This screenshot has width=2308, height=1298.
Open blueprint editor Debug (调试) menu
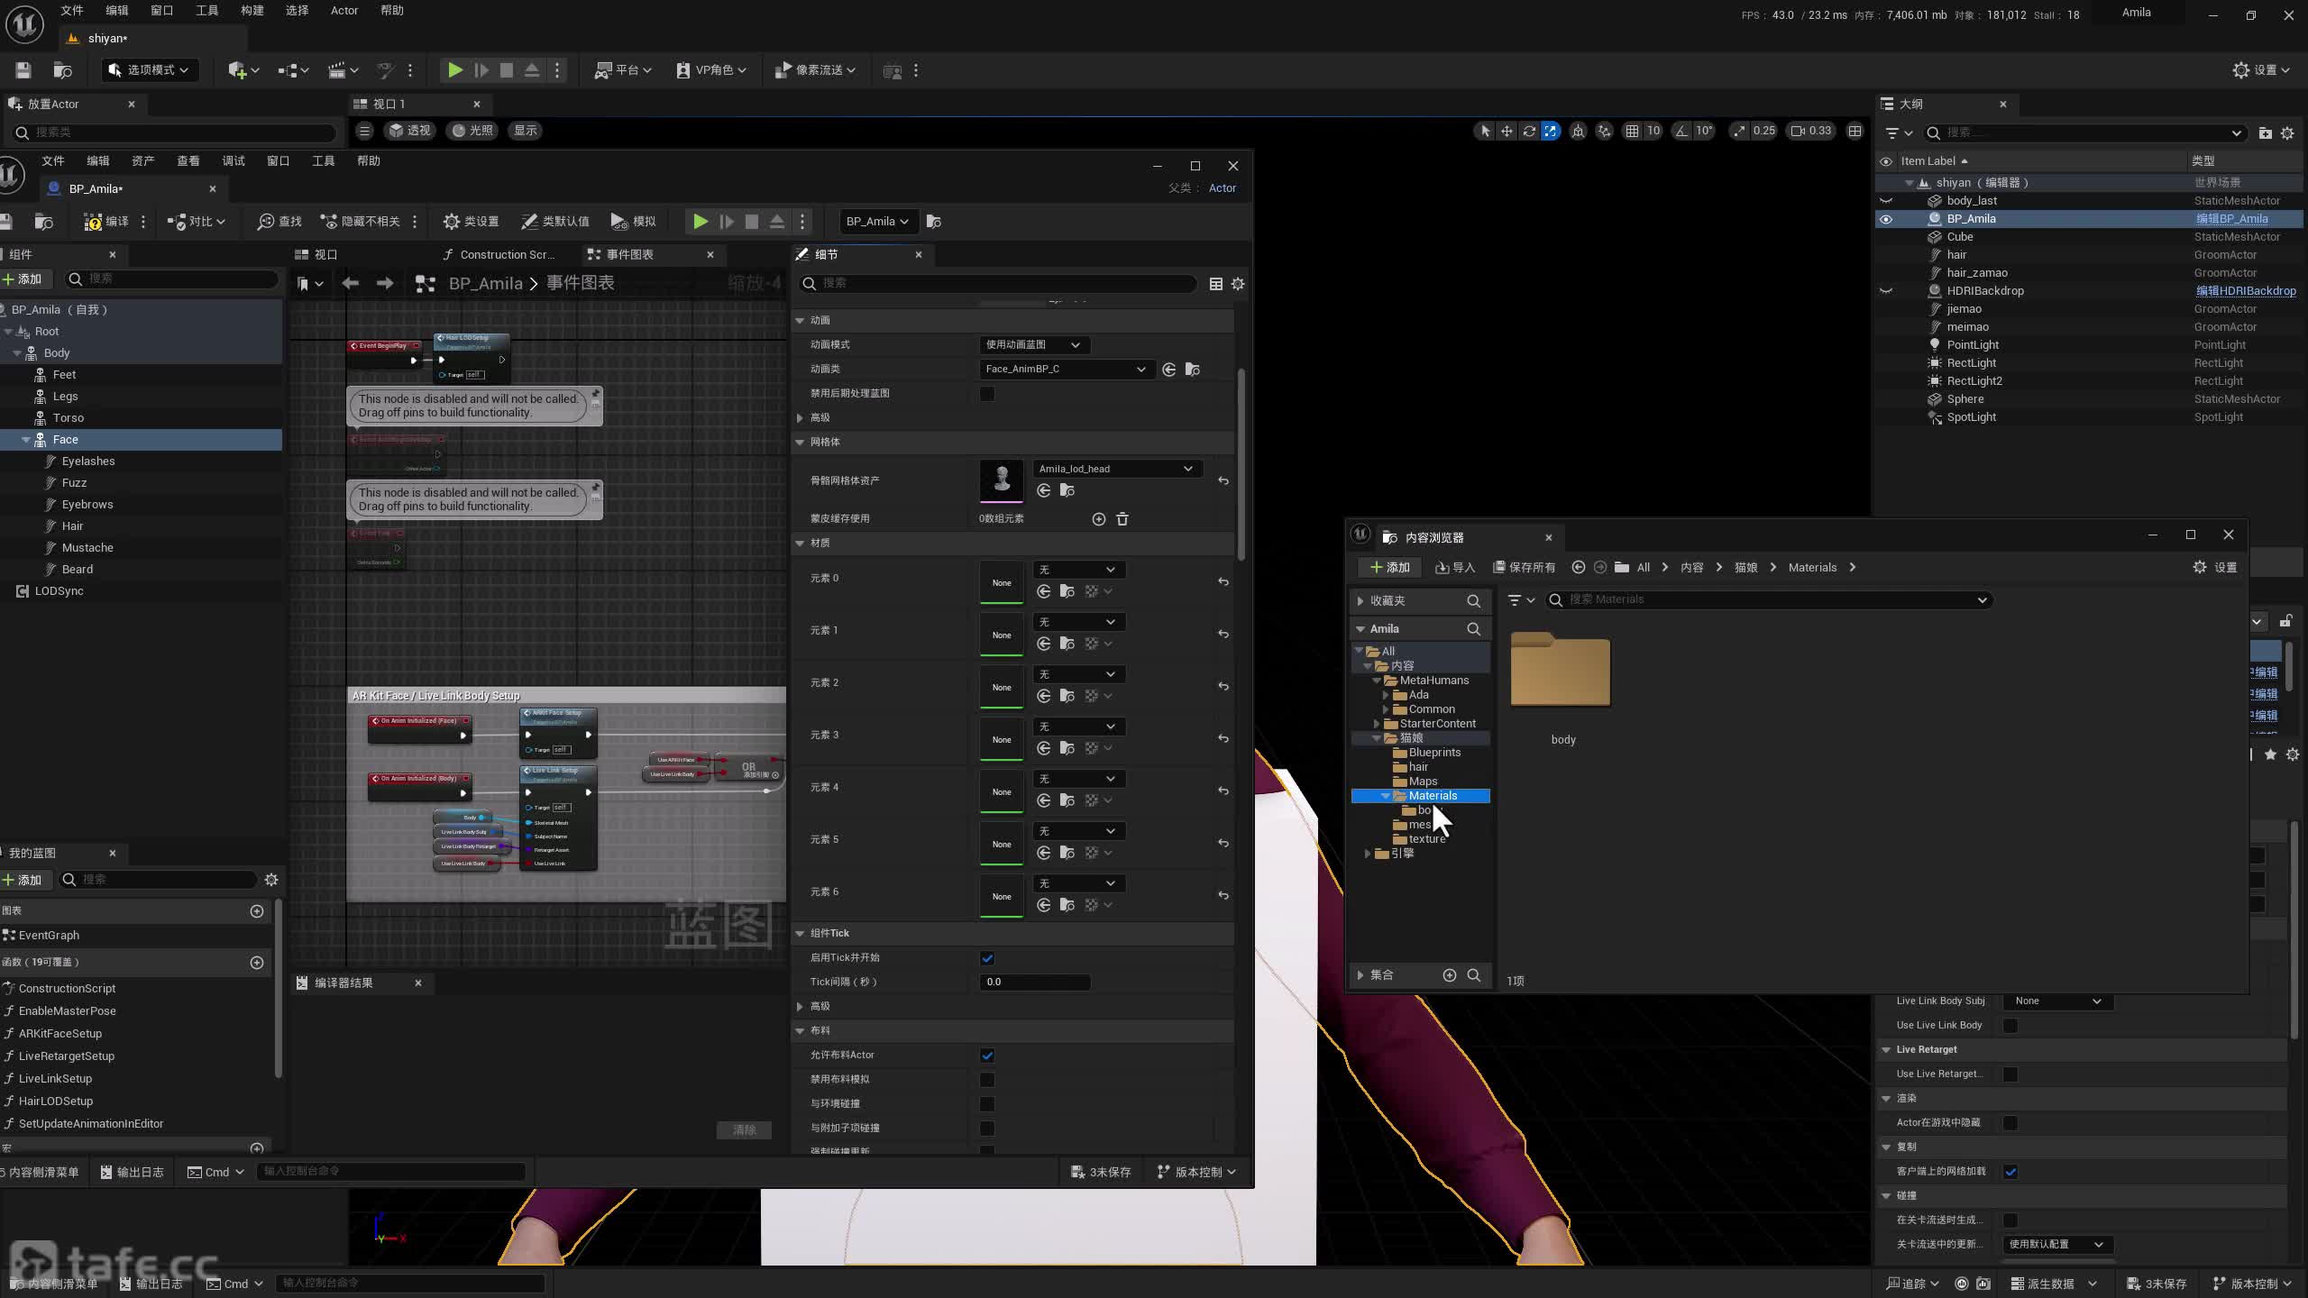coord(234,161)
